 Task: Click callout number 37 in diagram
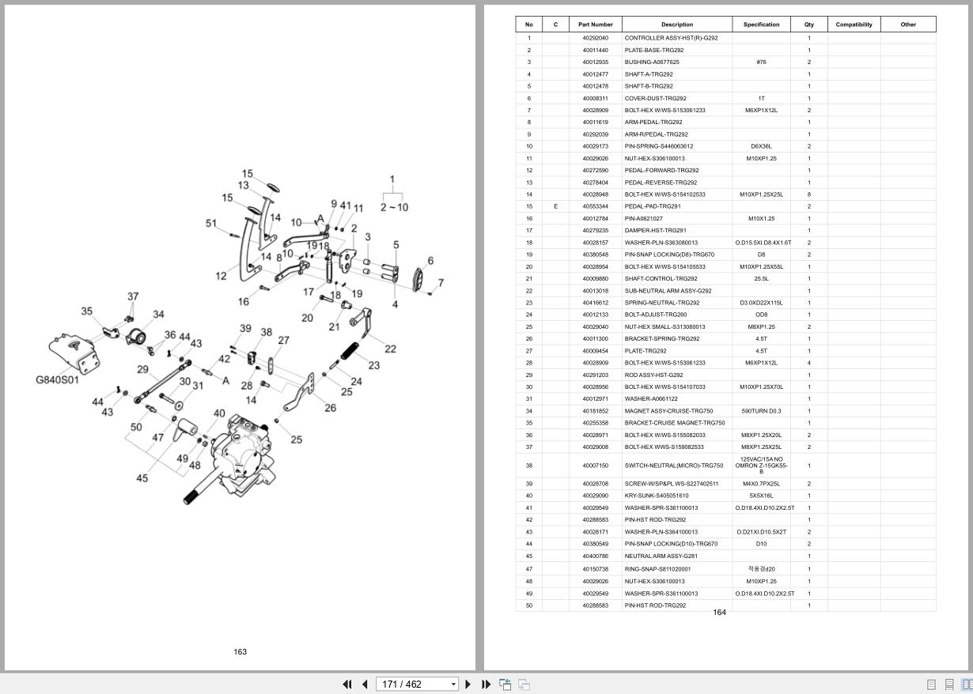(133, 296)
